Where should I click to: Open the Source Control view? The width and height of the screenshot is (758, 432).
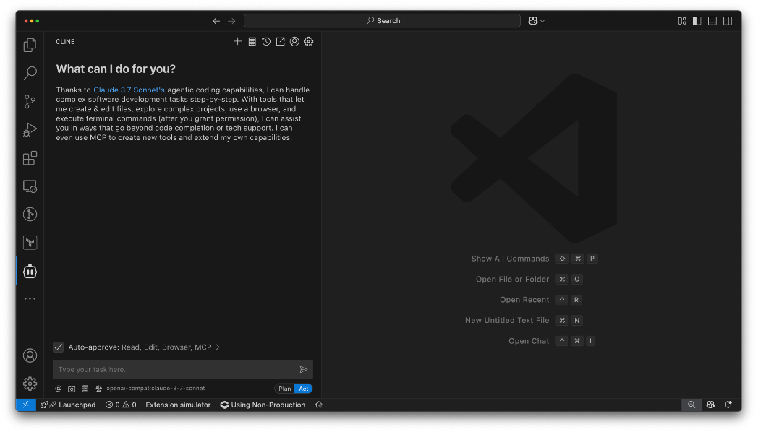pos(30,101)
